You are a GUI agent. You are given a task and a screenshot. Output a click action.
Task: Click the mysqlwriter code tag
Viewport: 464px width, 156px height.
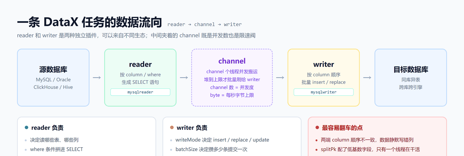tap(324, 92)
